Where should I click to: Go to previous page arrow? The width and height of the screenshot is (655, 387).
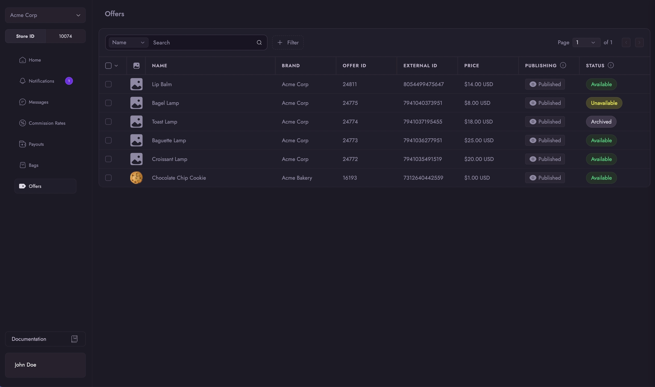[x=626, y=42]
